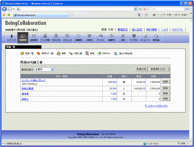This screenshot has width=194, height=147.
Task: Open ホームページ toolbar icon
Action: click(x=145, y=38)
